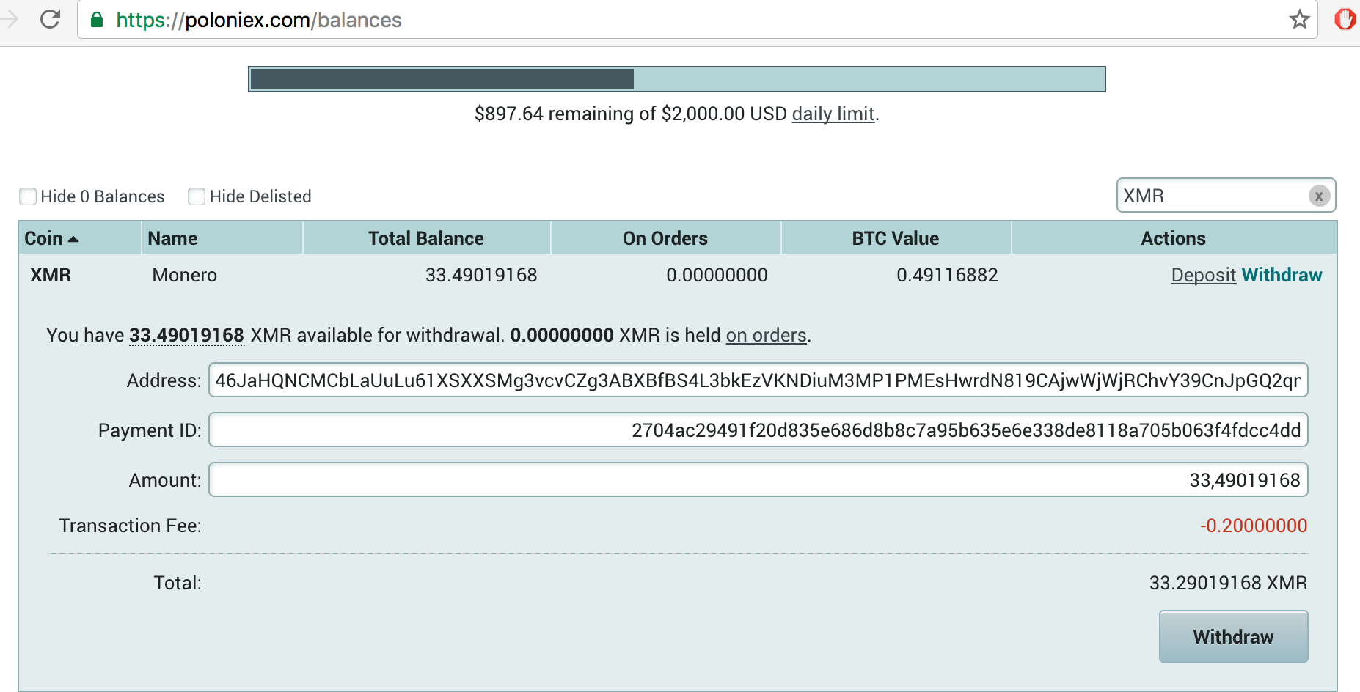Enable the Hide 0 Balances checkbox
Viewport: 1360px width, 692px height.
tap(28, 196)
